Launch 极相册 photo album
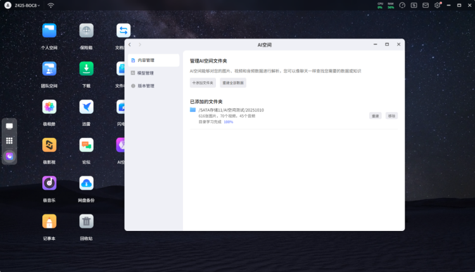 pyautogui.click(x=49, y=107)
